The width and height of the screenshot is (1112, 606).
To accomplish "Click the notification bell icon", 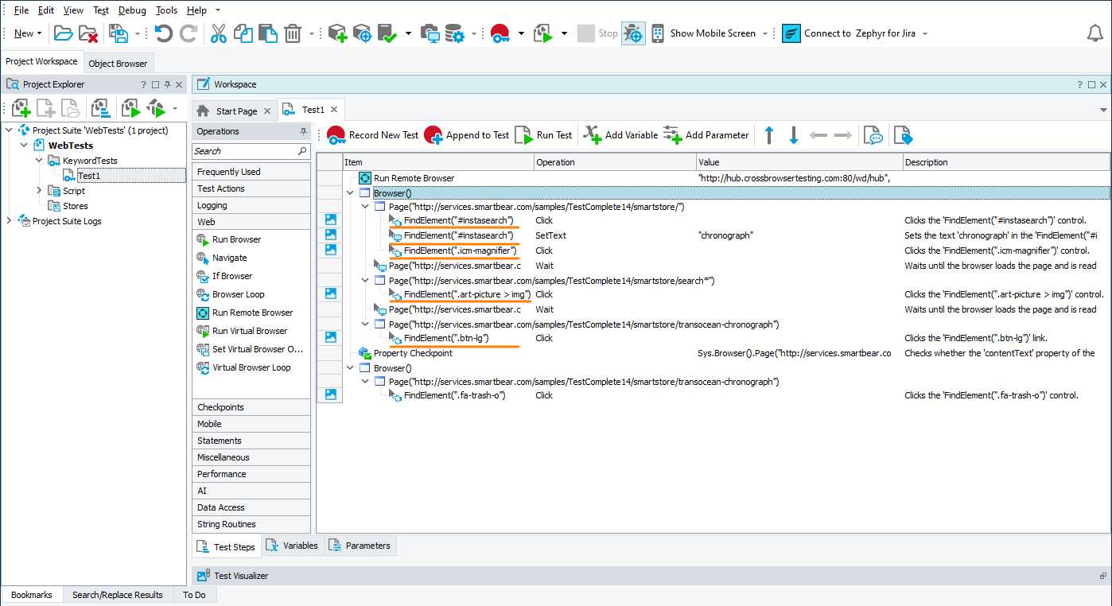I will 1095,33.
